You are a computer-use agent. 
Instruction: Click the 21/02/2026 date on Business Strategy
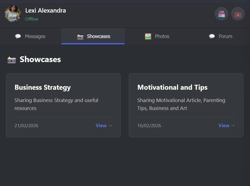pos(26,126)
